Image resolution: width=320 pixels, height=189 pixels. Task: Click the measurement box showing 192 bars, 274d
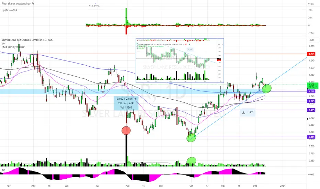126,103
